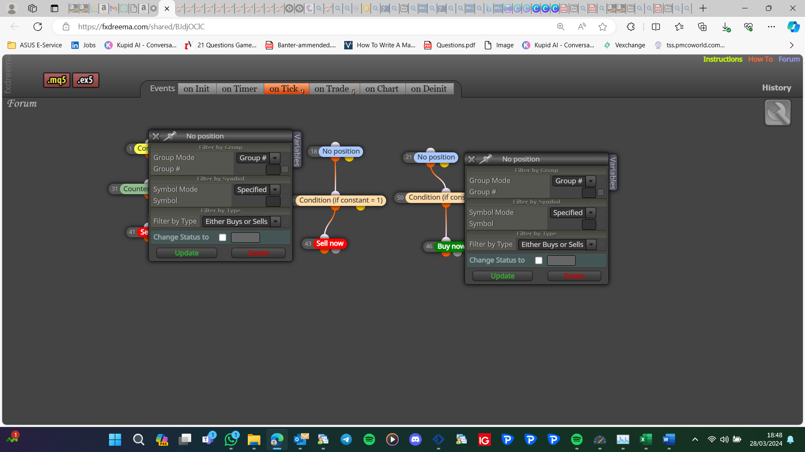Toggle Change Status to checkbox in left panel
This screenshot has width=805, height=452.
pyautogui.click(x=223, y=237)
